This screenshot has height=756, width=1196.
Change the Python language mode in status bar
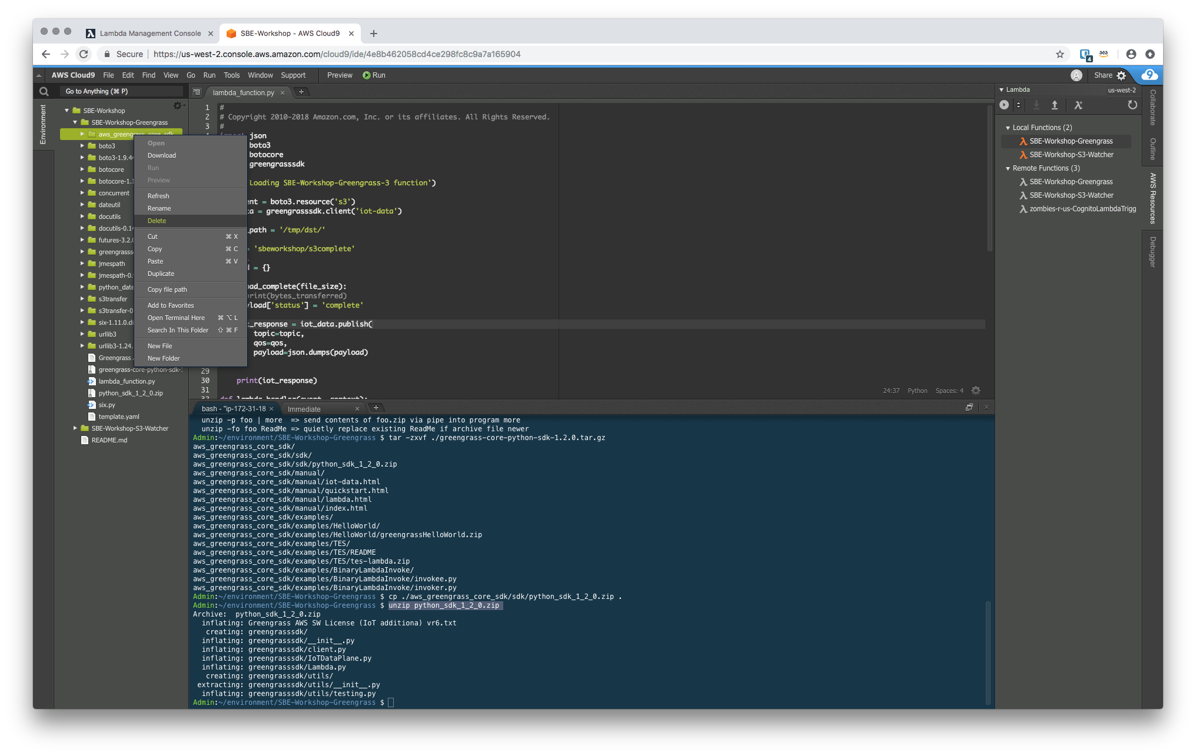pyautogui.click(x=917, y=391)
